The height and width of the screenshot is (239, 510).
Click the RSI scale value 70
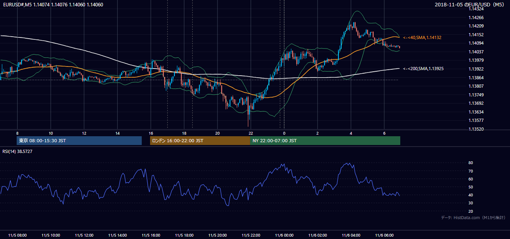[471, 171]
